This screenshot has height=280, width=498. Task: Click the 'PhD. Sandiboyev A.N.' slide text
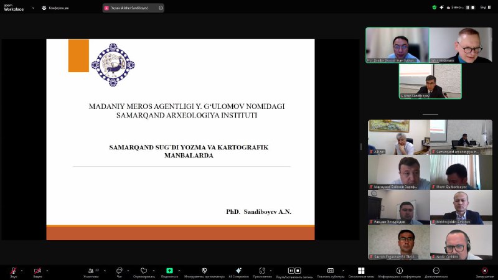click(258, 212)
